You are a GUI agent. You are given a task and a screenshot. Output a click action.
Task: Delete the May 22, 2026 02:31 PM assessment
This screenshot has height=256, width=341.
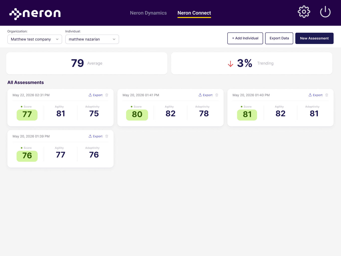tap(107, 95)
